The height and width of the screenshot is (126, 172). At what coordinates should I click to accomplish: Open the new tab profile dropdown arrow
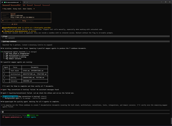click(x=27, y=2)
